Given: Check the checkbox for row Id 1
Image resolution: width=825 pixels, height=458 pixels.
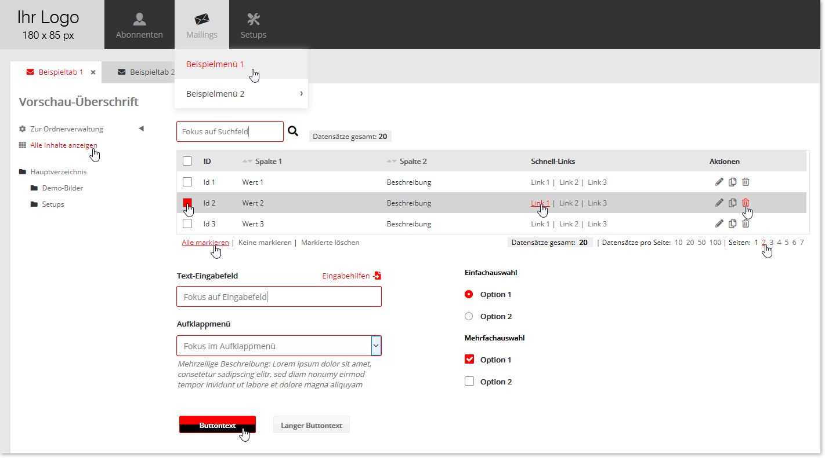Looking at the screenshot, I should [187, 182].
